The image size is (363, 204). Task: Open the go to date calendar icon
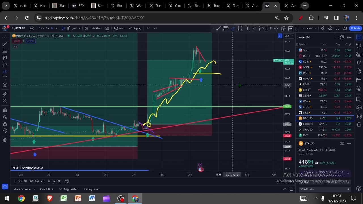(x=67, y=181)
